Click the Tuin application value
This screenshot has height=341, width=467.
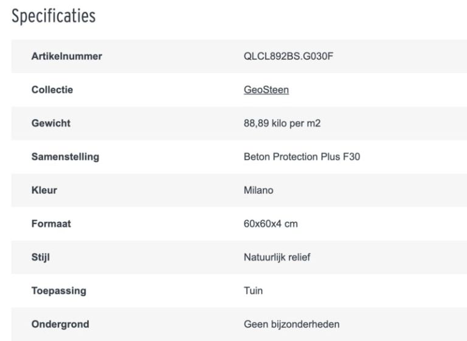click(x=253, y=291)
